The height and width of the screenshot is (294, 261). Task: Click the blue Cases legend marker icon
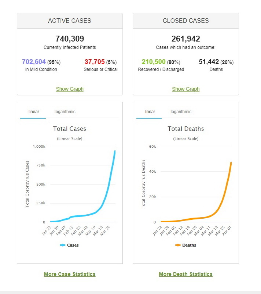(x=62, y=245)
